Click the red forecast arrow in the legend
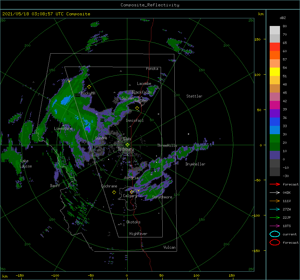The height and width of the screenshot is (280, 300). click(x=275, y=184)
